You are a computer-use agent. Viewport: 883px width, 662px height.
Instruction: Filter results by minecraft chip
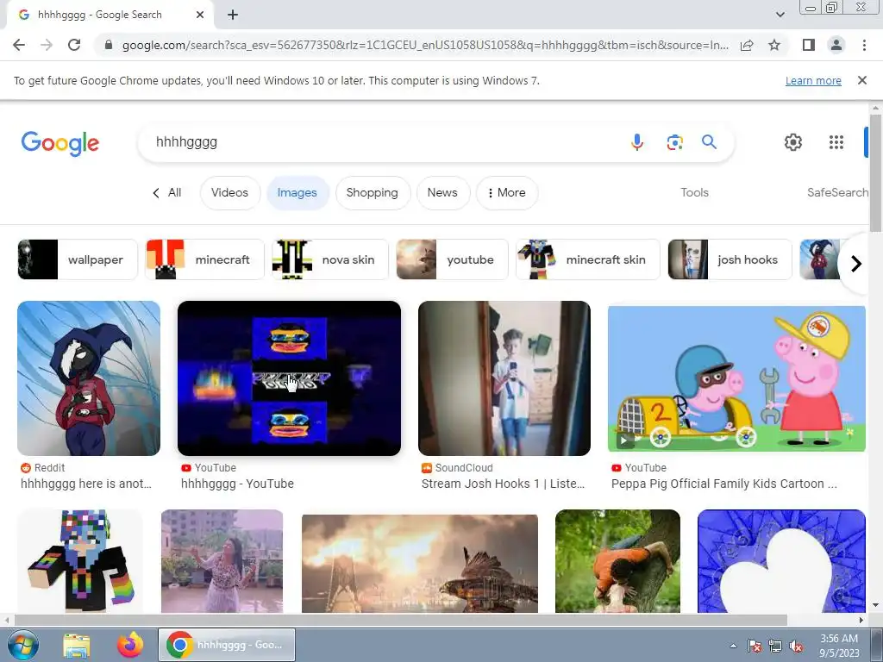click(x=205, y=259)
